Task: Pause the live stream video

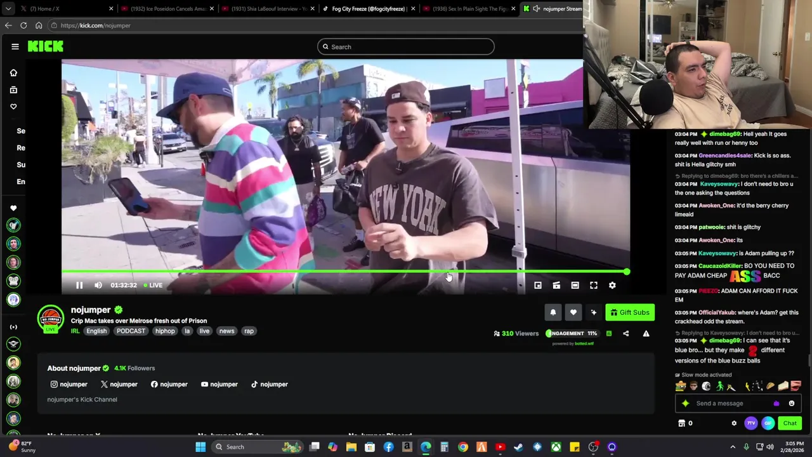Action: pyautogui.click(x=79, y=286)
